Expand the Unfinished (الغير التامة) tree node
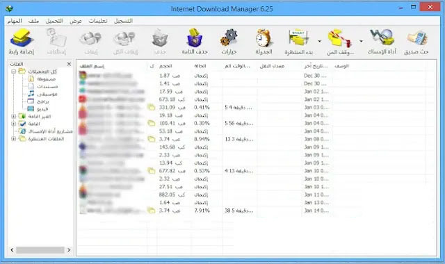The image size is (445, 264). coord(13,116)
